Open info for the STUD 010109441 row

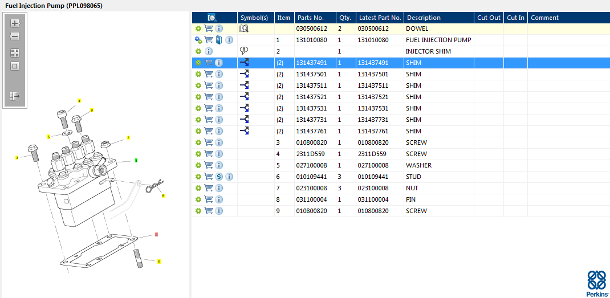click(229, 177)
